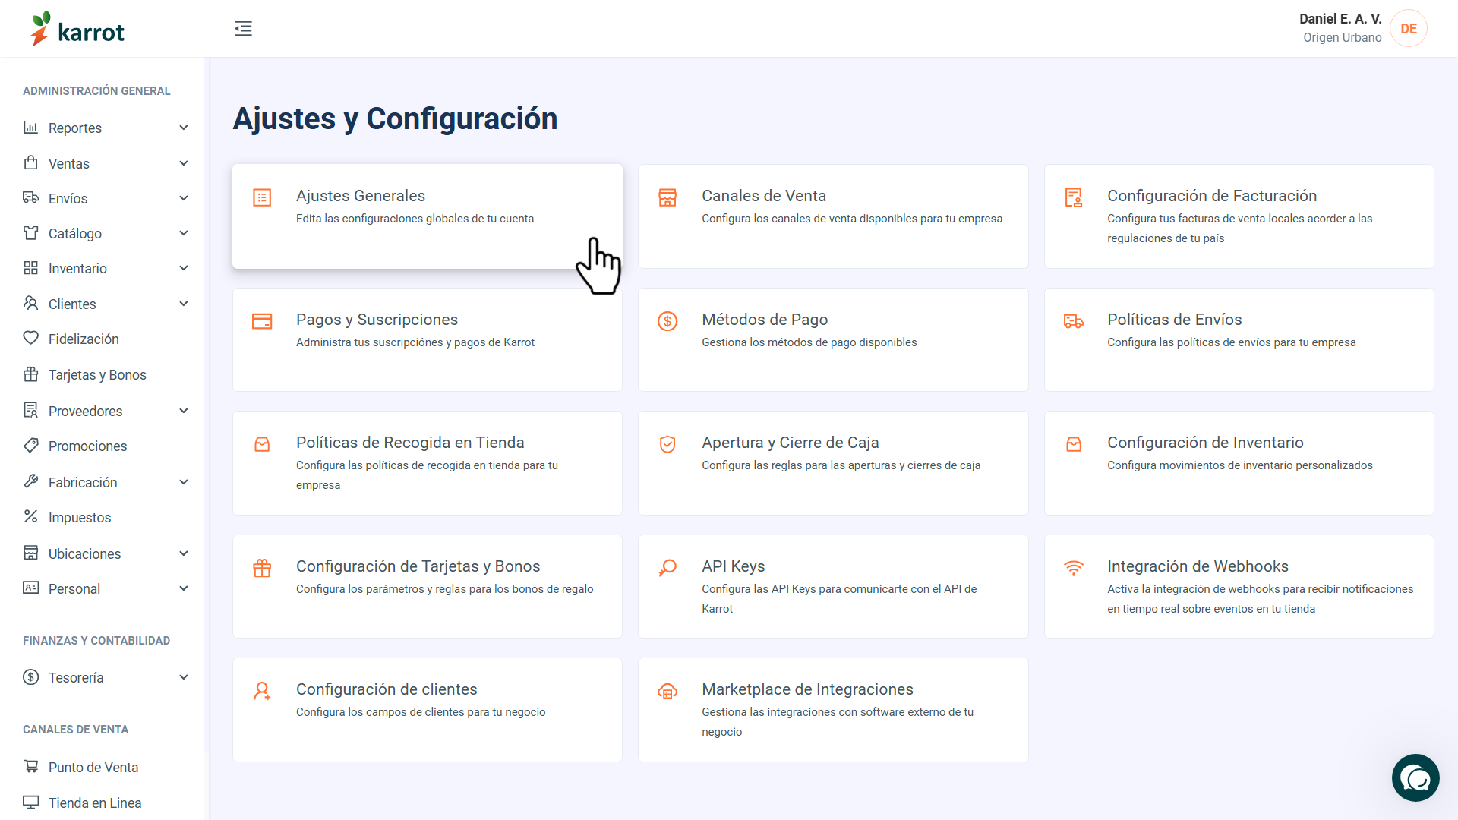This screenshot has height=820, width=1458.
Task: Click the Métodos de Pago dollar icon
Action: tap(667, 321)
